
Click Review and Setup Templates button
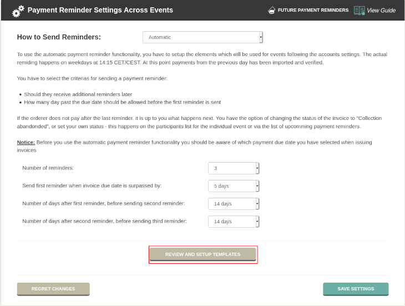coord(202,254)
